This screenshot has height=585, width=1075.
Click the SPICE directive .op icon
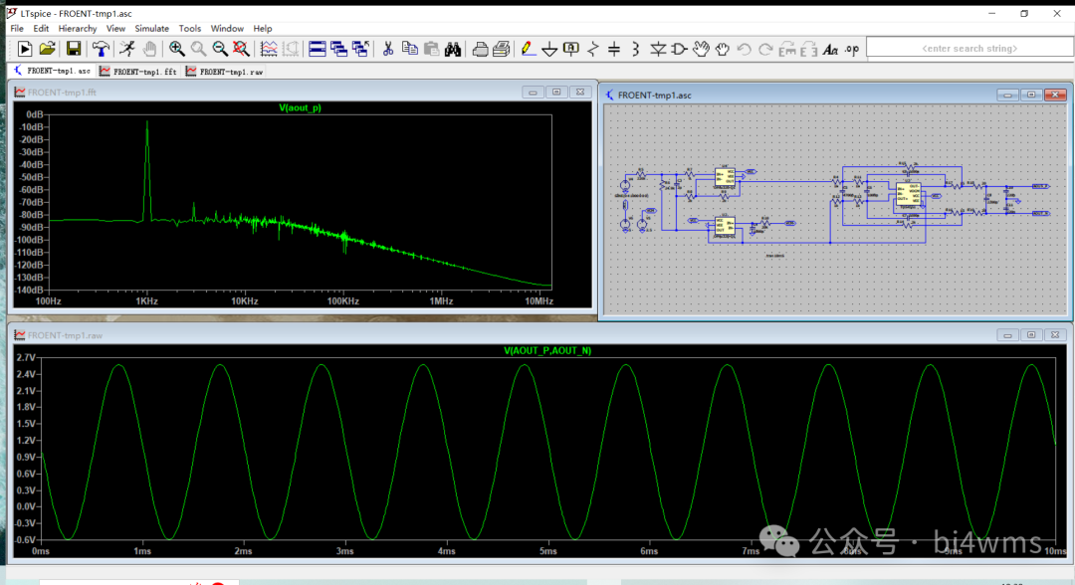pos(853,49)
